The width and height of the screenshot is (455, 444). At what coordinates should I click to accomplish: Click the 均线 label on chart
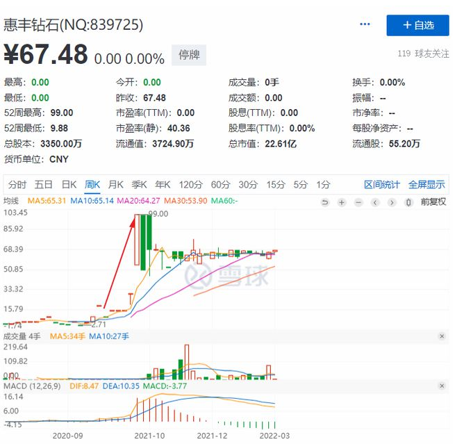(11, 201)
